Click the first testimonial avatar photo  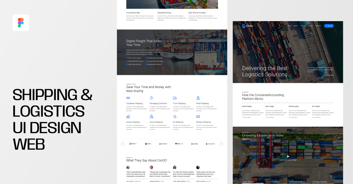(x=128, y=167)
